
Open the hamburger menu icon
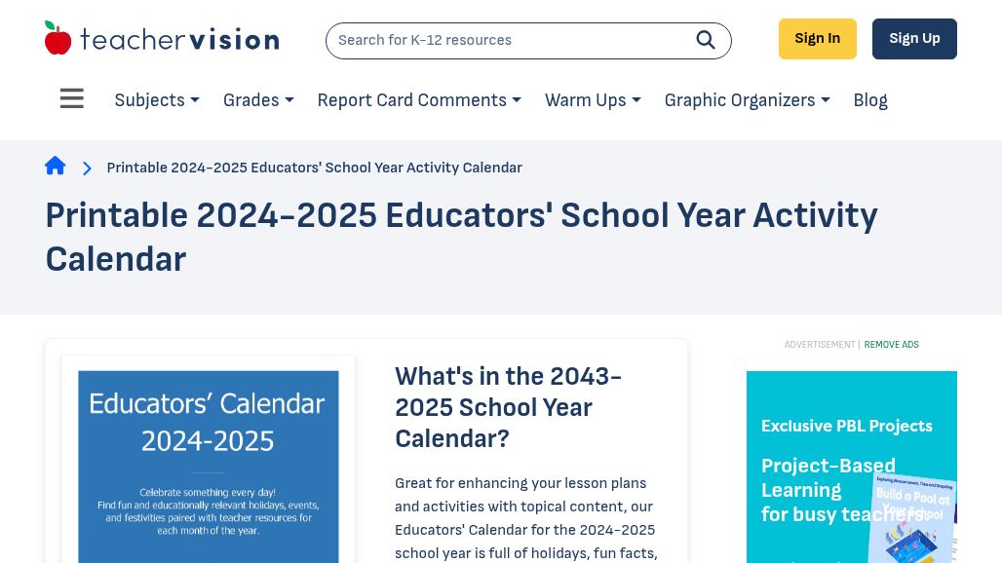tap(71, 98)
